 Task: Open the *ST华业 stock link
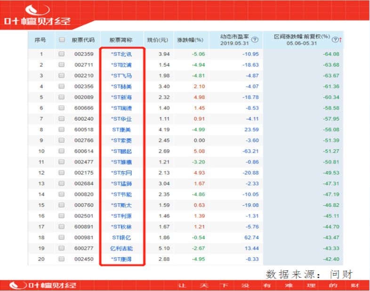pos(121,119)
